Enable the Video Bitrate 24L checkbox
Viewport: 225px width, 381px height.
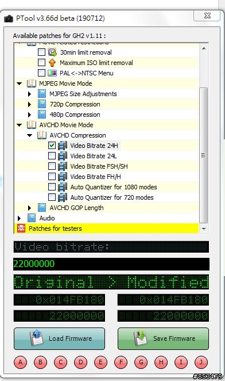tap(52, 156)
